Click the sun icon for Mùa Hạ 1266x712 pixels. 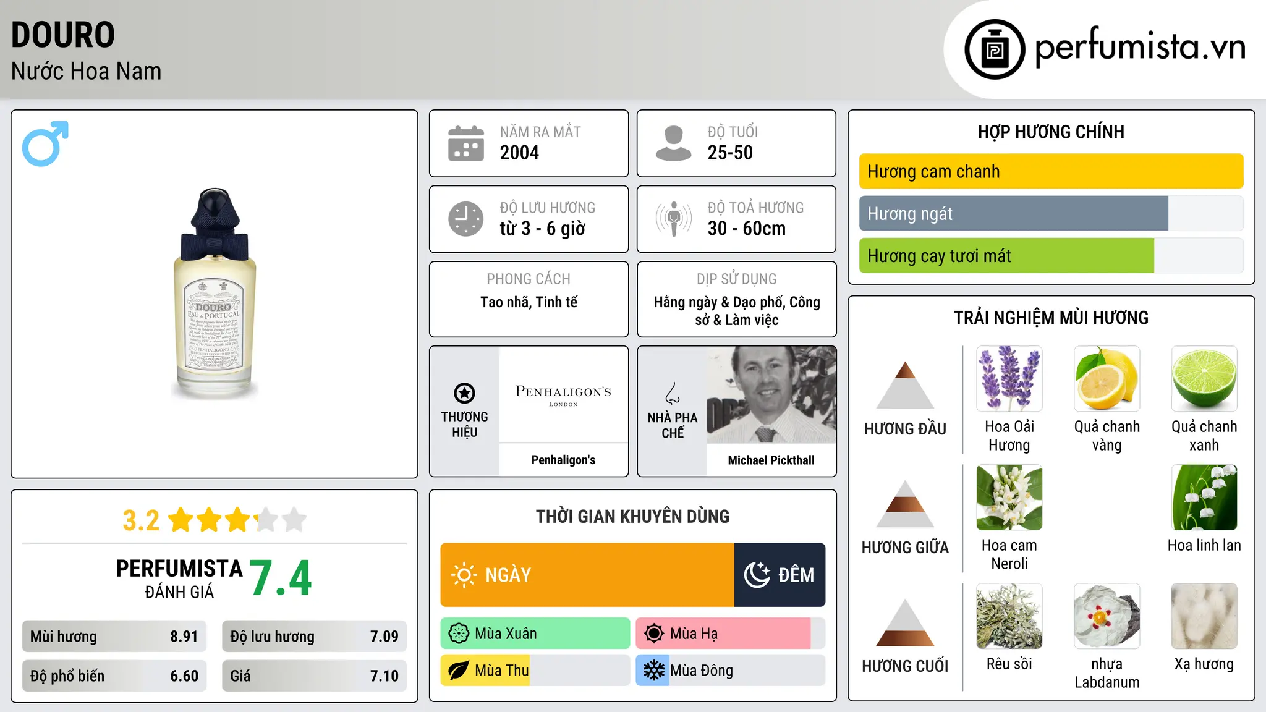653,634
